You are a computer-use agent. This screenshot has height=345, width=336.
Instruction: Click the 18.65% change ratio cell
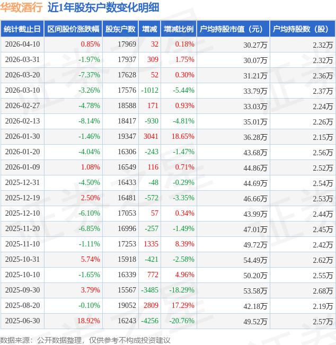click(x=183, y=136)
